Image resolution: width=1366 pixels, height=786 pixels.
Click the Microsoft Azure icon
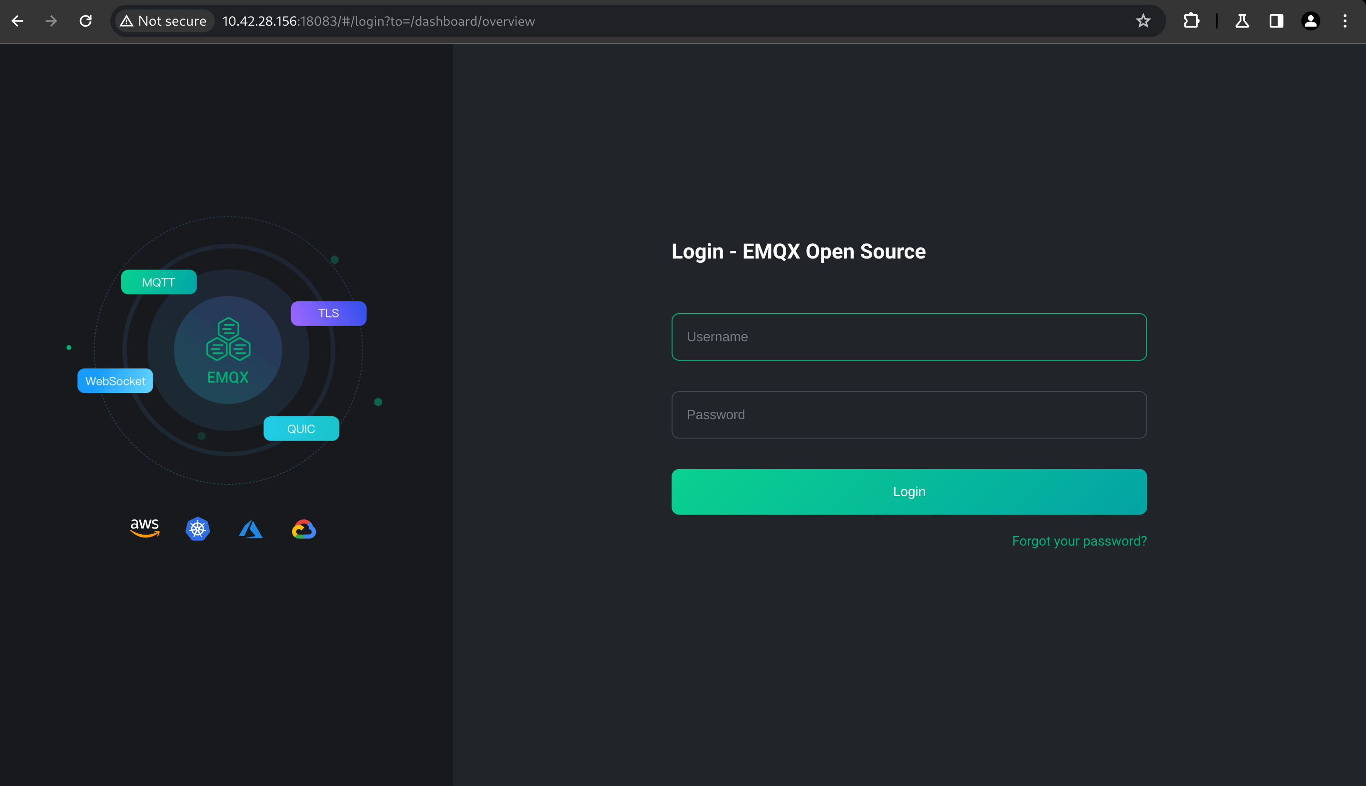coord(251,528)
